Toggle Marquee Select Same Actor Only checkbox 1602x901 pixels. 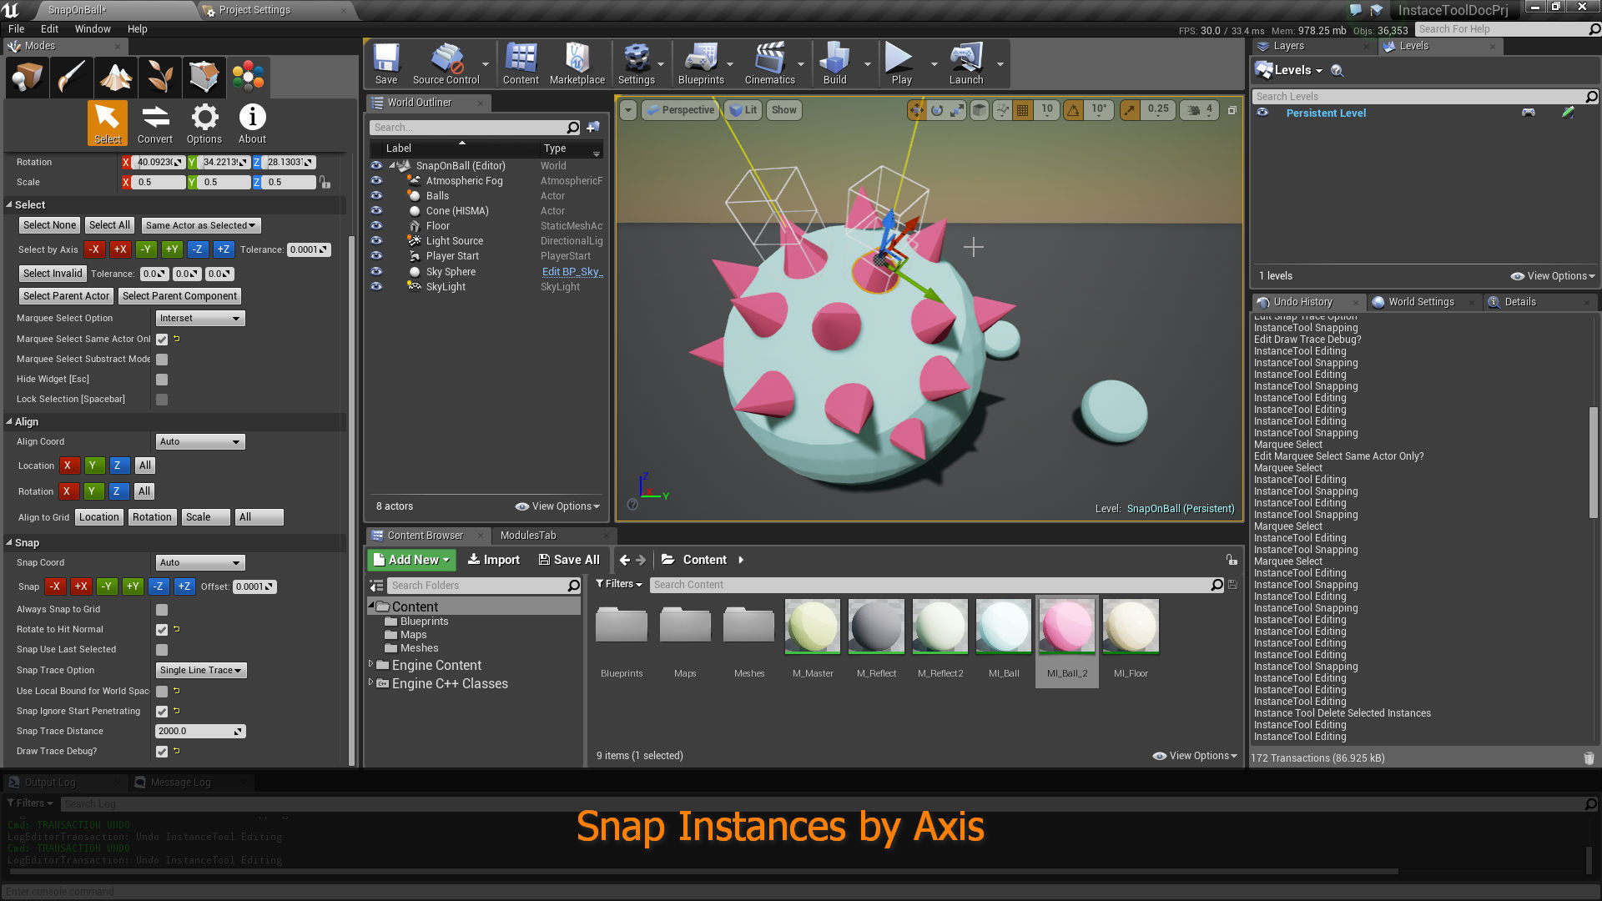(162, 339)
